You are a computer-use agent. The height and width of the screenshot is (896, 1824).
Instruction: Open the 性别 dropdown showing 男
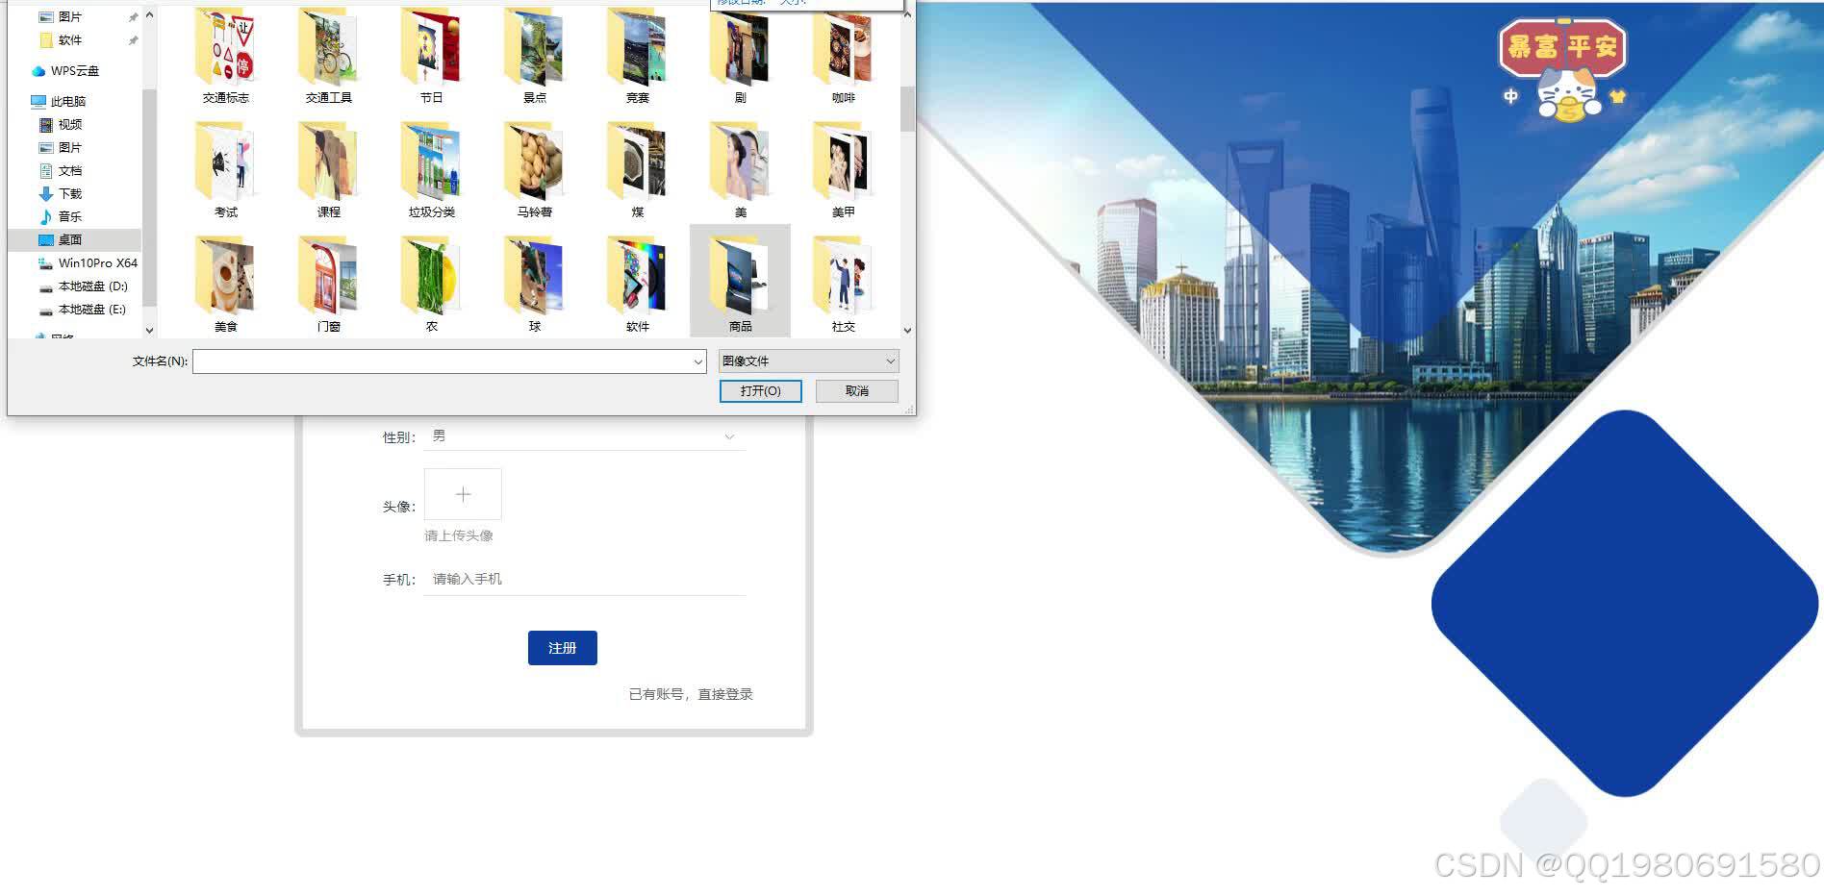point(584,436)
